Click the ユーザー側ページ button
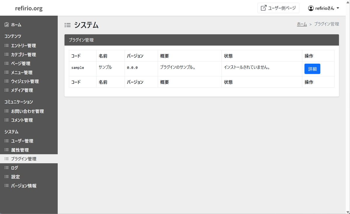Image resolution: width=350 pixels, height=214 pixels. 278,8
